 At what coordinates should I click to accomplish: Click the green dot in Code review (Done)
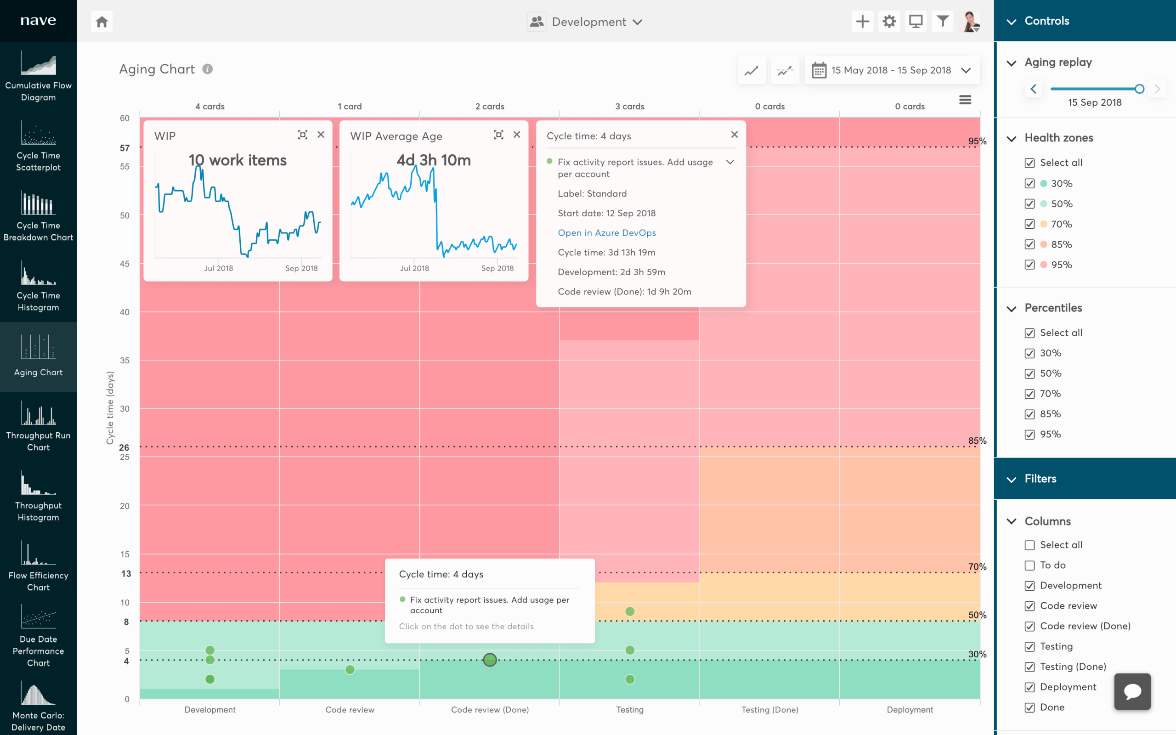coord(489,660)
